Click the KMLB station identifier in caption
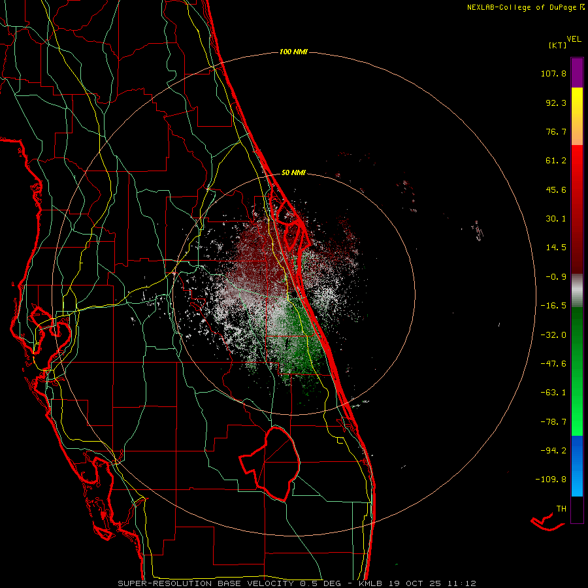Screen dimensions: 588x588 [370, 583]
